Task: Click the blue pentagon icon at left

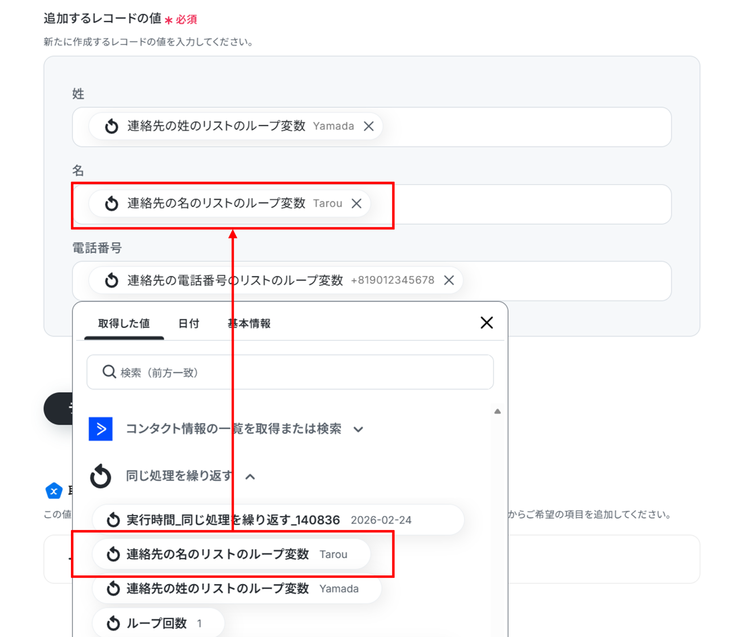Action: point(54,491)
